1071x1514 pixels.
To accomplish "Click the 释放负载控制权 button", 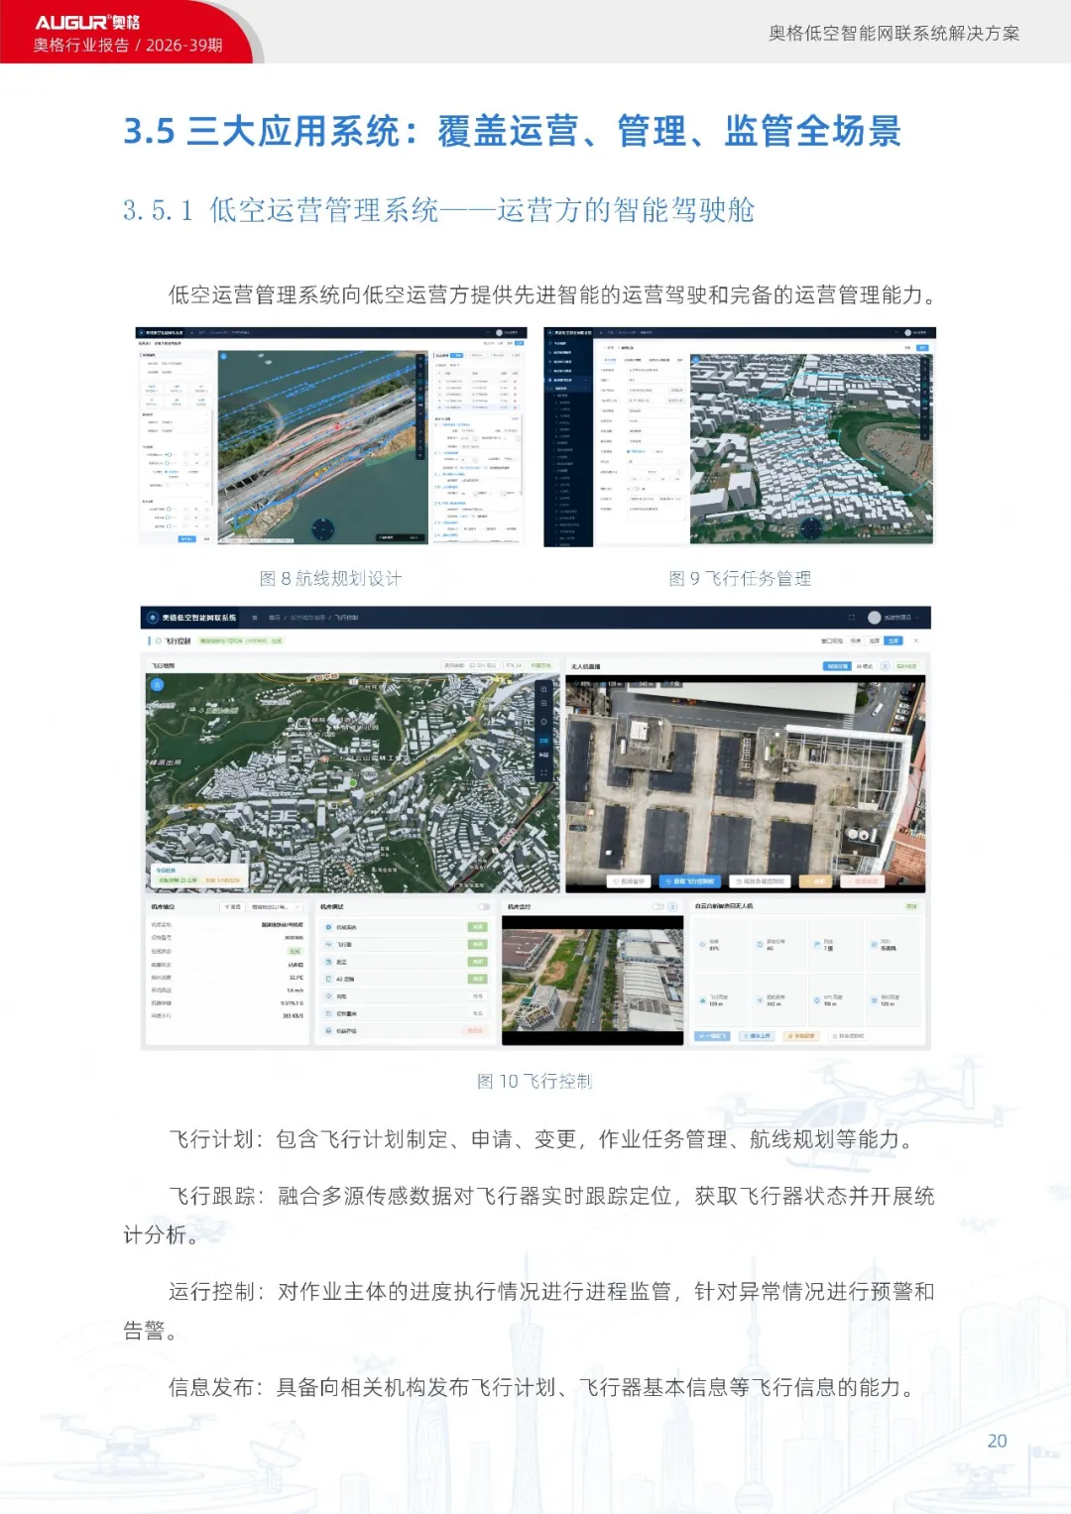I will tap(760, 881).
